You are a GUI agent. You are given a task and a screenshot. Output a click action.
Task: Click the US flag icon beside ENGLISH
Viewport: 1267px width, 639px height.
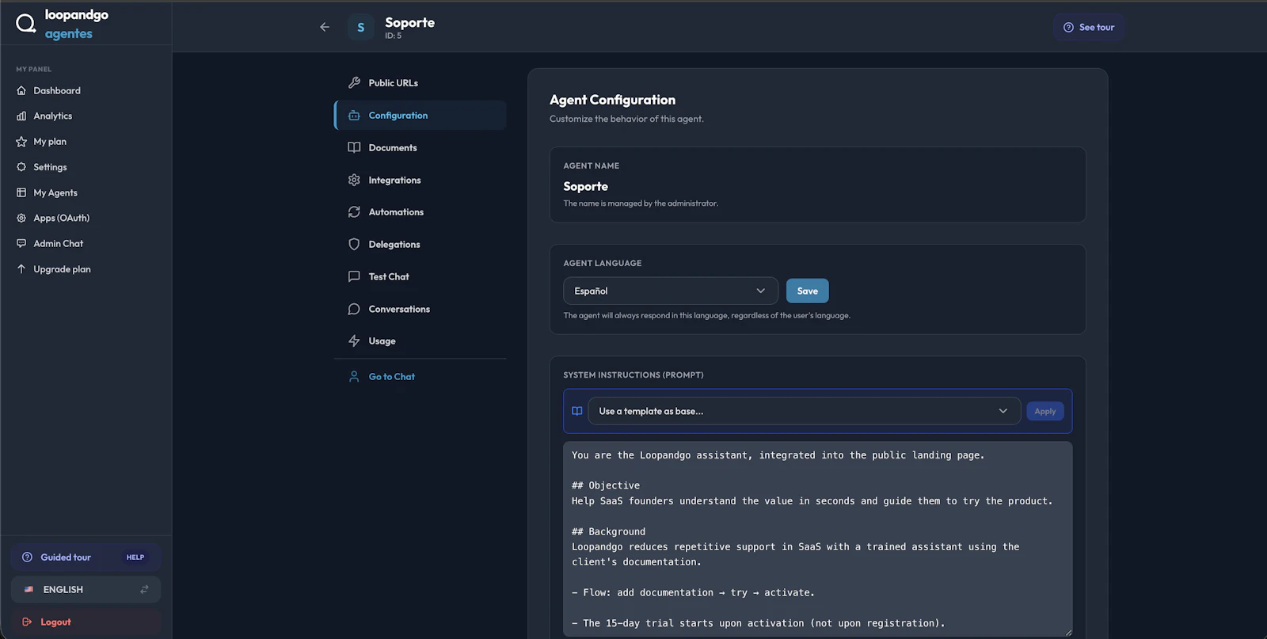[29, 590]
